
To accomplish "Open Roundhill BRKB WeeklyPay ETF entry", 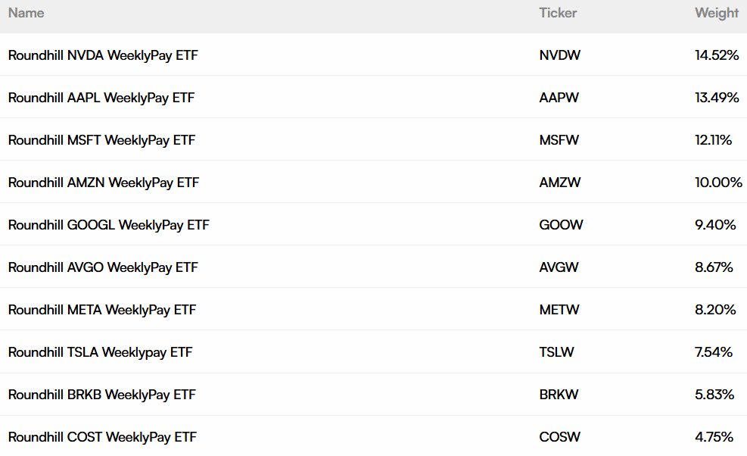I will [x=102, y=395].
